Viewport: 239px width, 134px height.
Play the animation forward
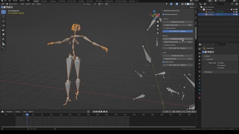click(101, 112)
